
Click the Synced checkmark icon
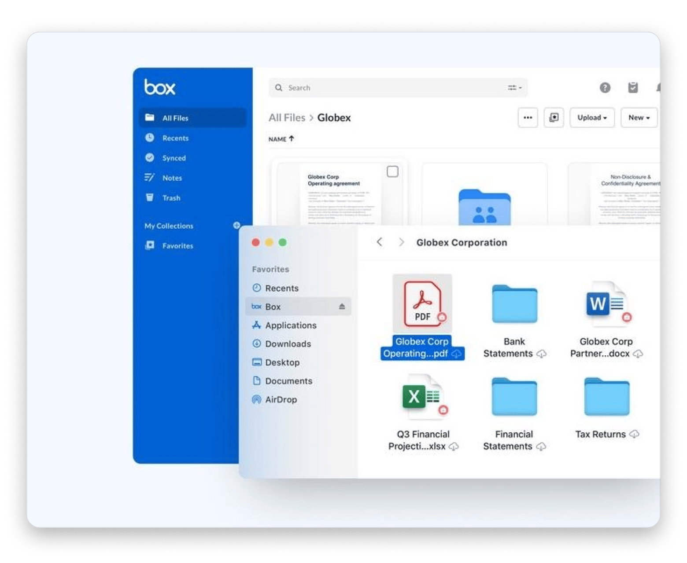click(x=150, y=157)
